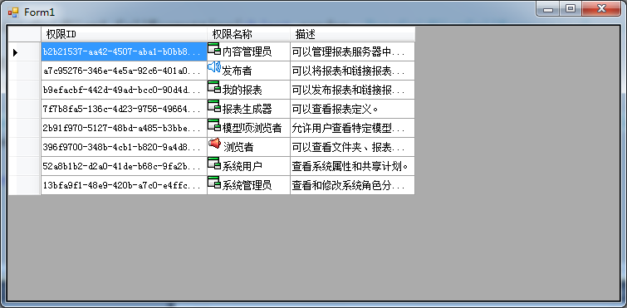Click the 报表生成器 name text
The width and height of the screenshot is (627, 308).
point(247,109)
